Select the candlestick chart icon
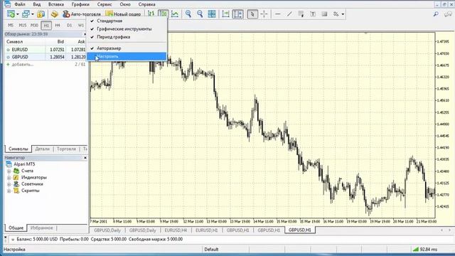 coord(163,14)
